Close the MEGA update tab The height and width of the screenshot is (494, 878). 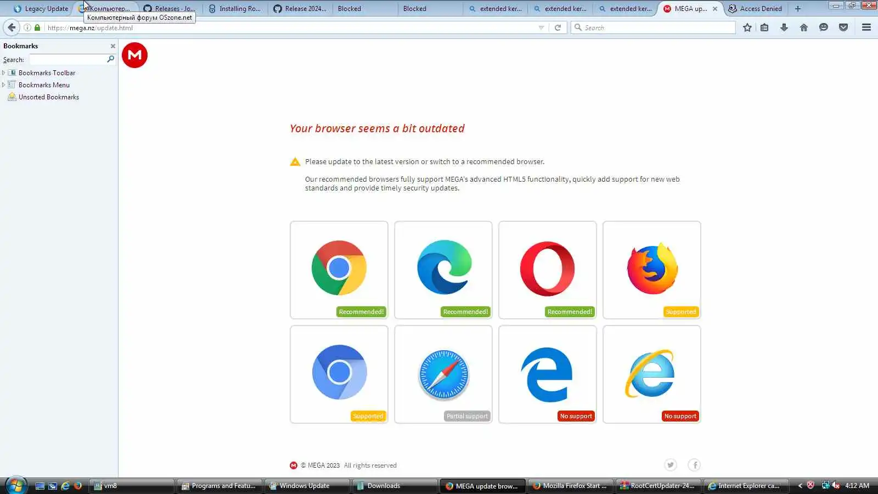click(715, 9)
